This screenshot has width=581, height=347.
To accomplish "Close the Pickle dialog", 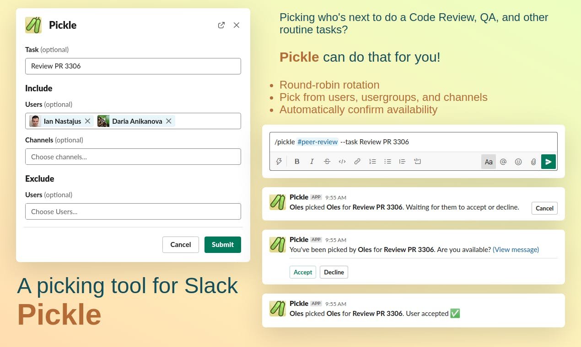I will [x=237, y=25].
